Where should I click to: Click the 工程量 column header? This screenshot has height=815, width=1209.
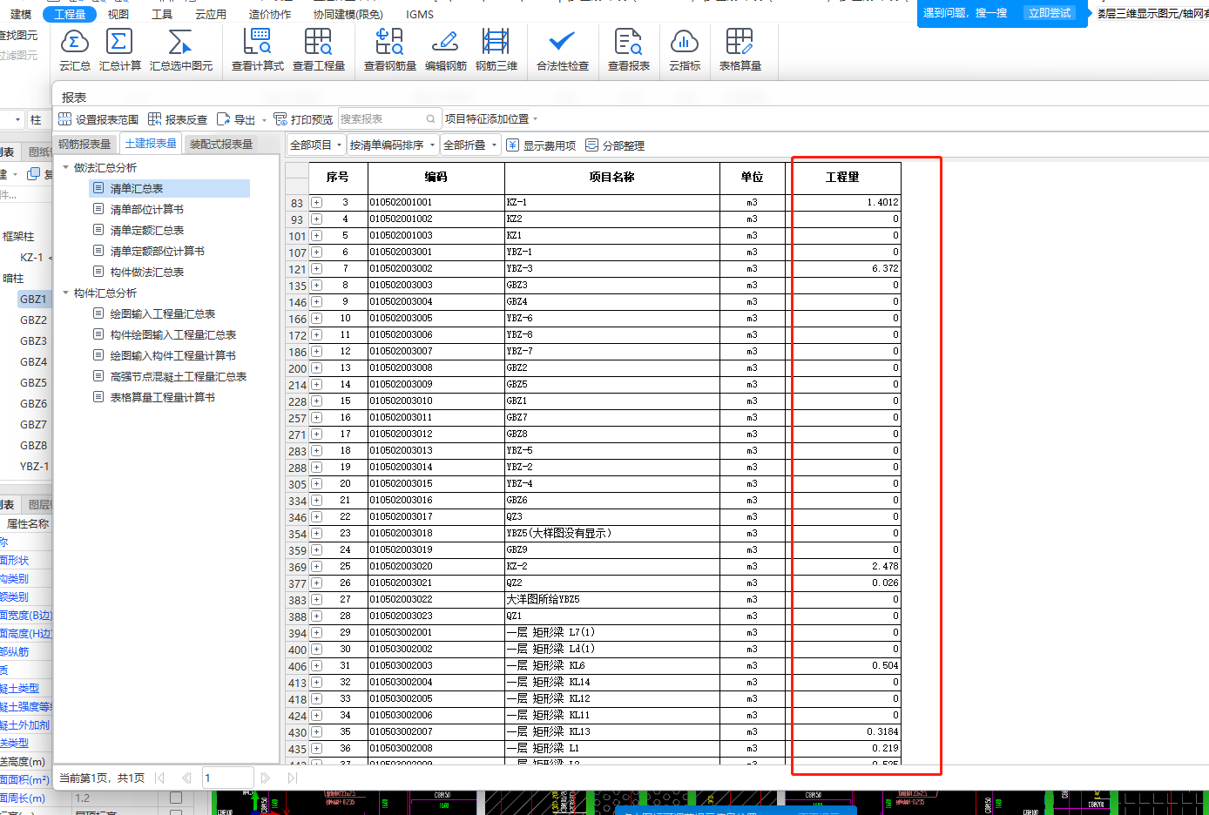coord(841,177)
